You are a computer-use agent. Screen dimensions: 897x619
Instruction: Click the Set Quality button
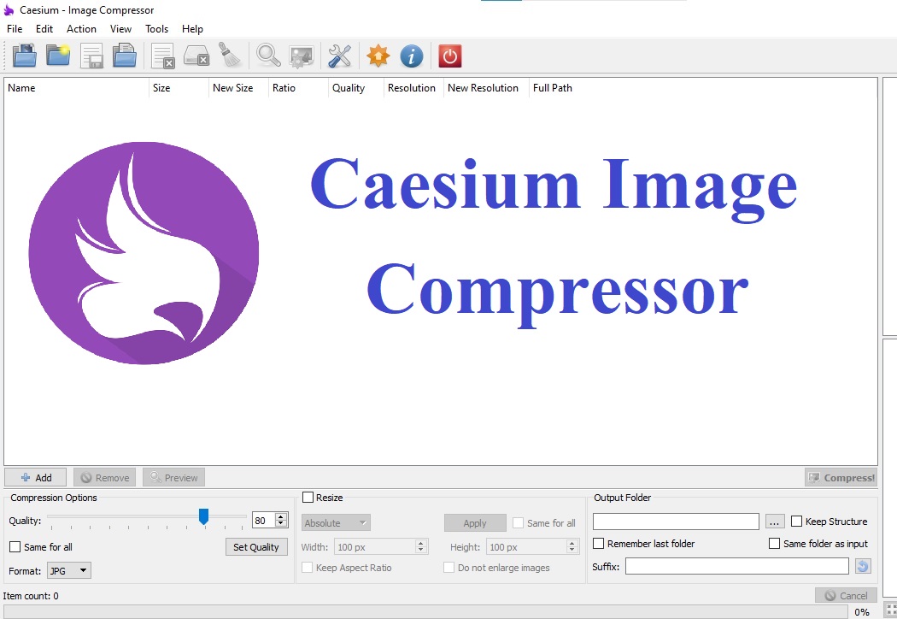257,547
